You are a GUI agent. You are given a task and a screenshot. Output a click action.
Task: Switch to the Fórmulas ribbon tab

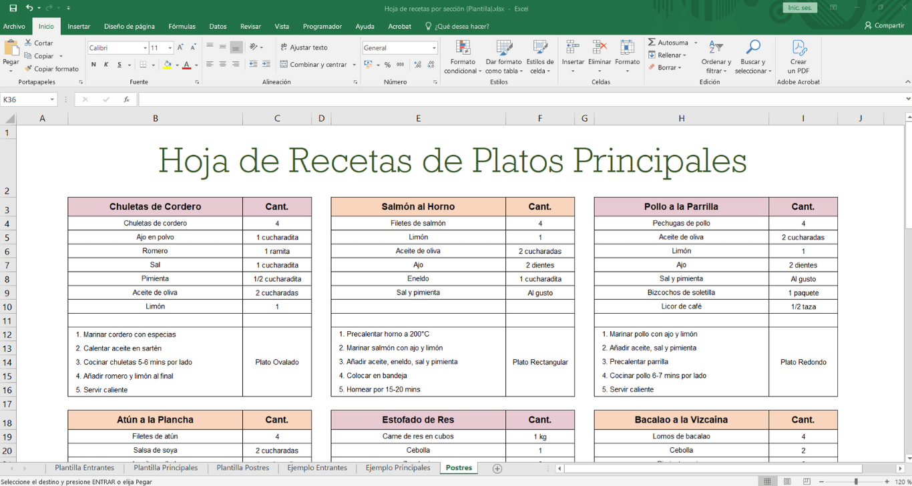tap(182, 27)
